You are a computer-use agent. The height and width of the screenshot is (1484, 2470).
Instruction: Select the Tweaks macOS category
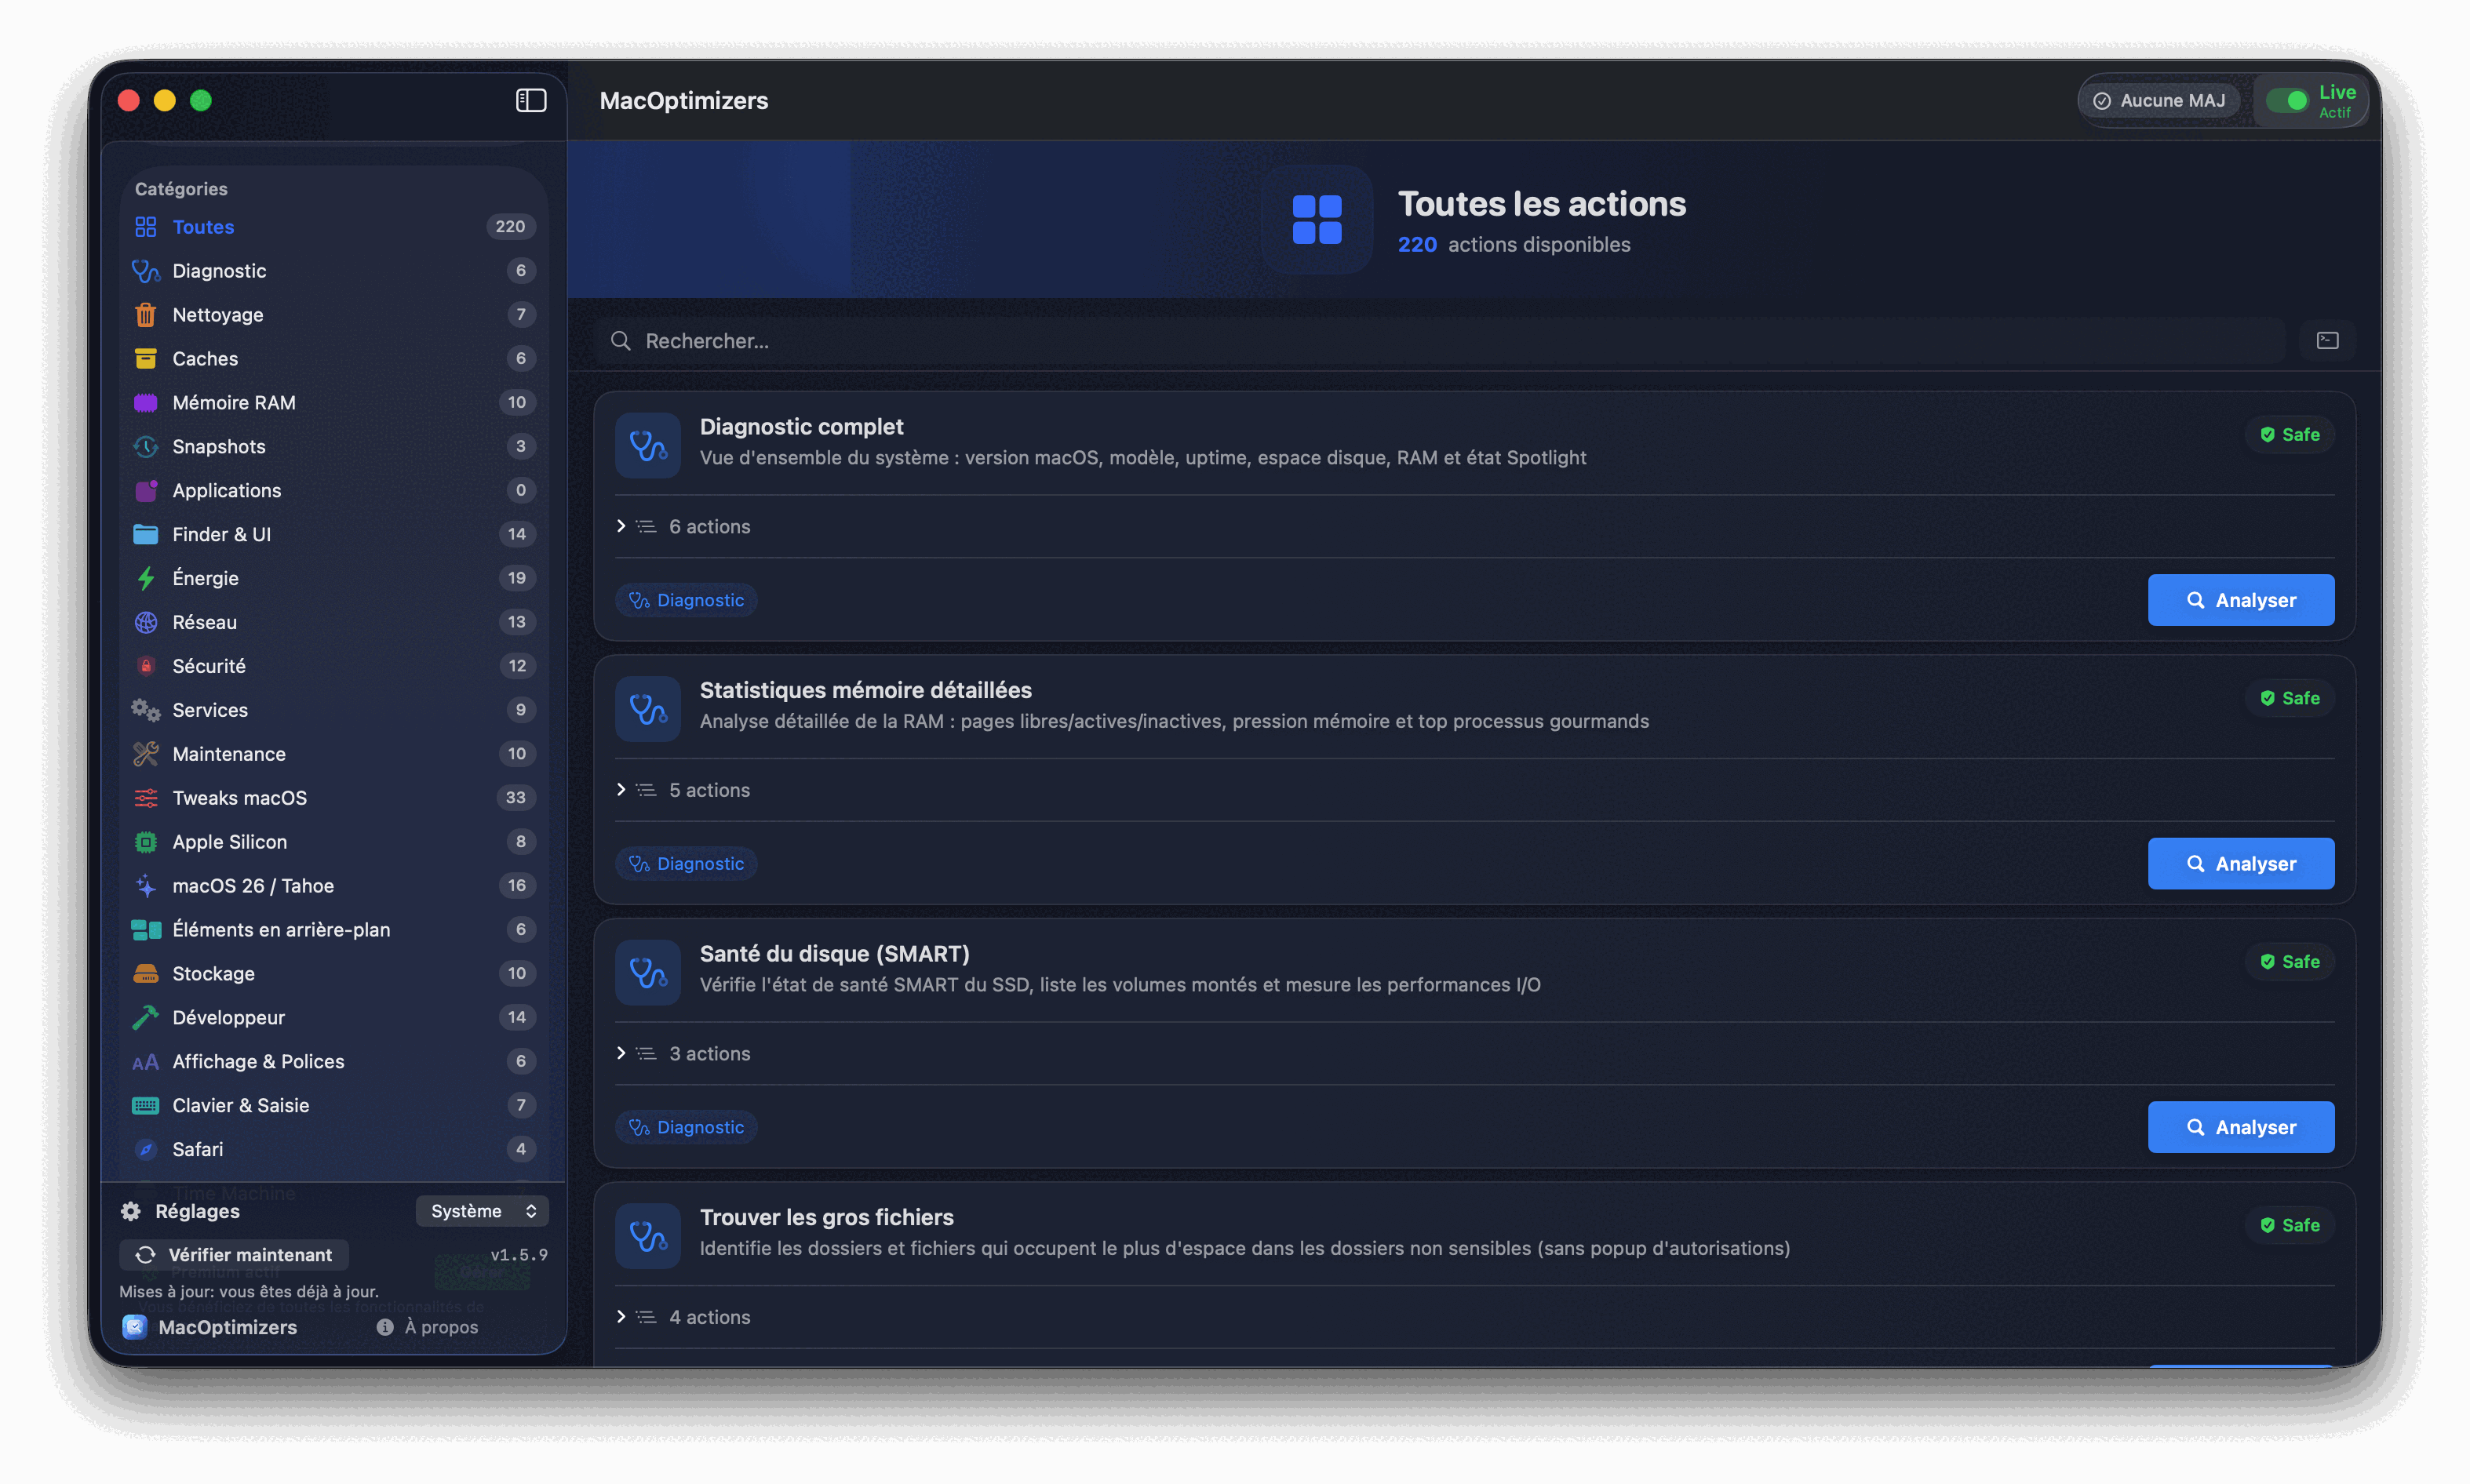point(239,798)
